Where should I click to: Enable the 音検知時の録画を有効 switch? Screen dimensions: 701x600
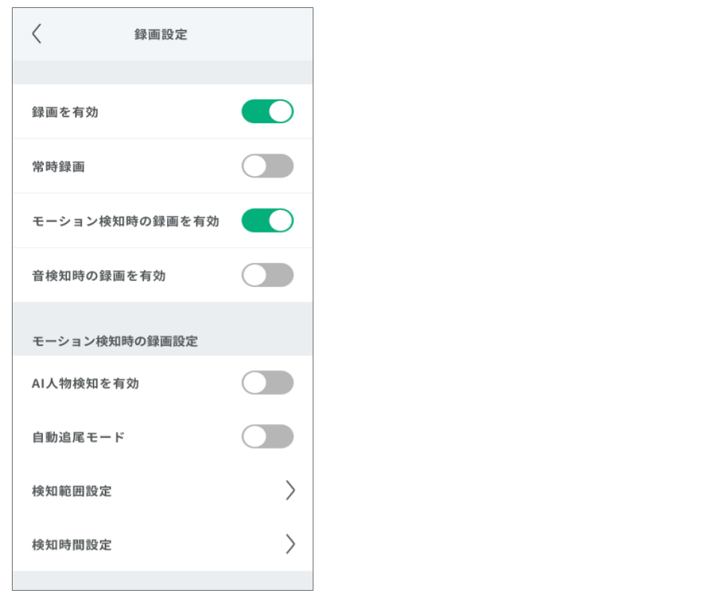267,275
